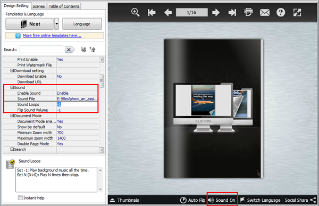Click the expand-all settings icon
This screenshot has height=206, width=319.
pos(83,49)
